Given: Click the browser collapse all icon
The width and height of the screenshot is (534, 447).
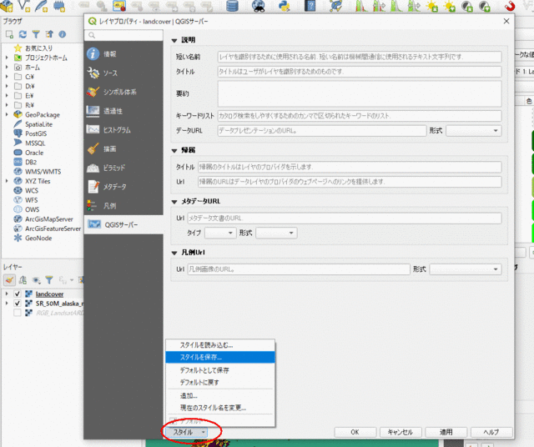Looking at the screenshot, I should 49,34.
